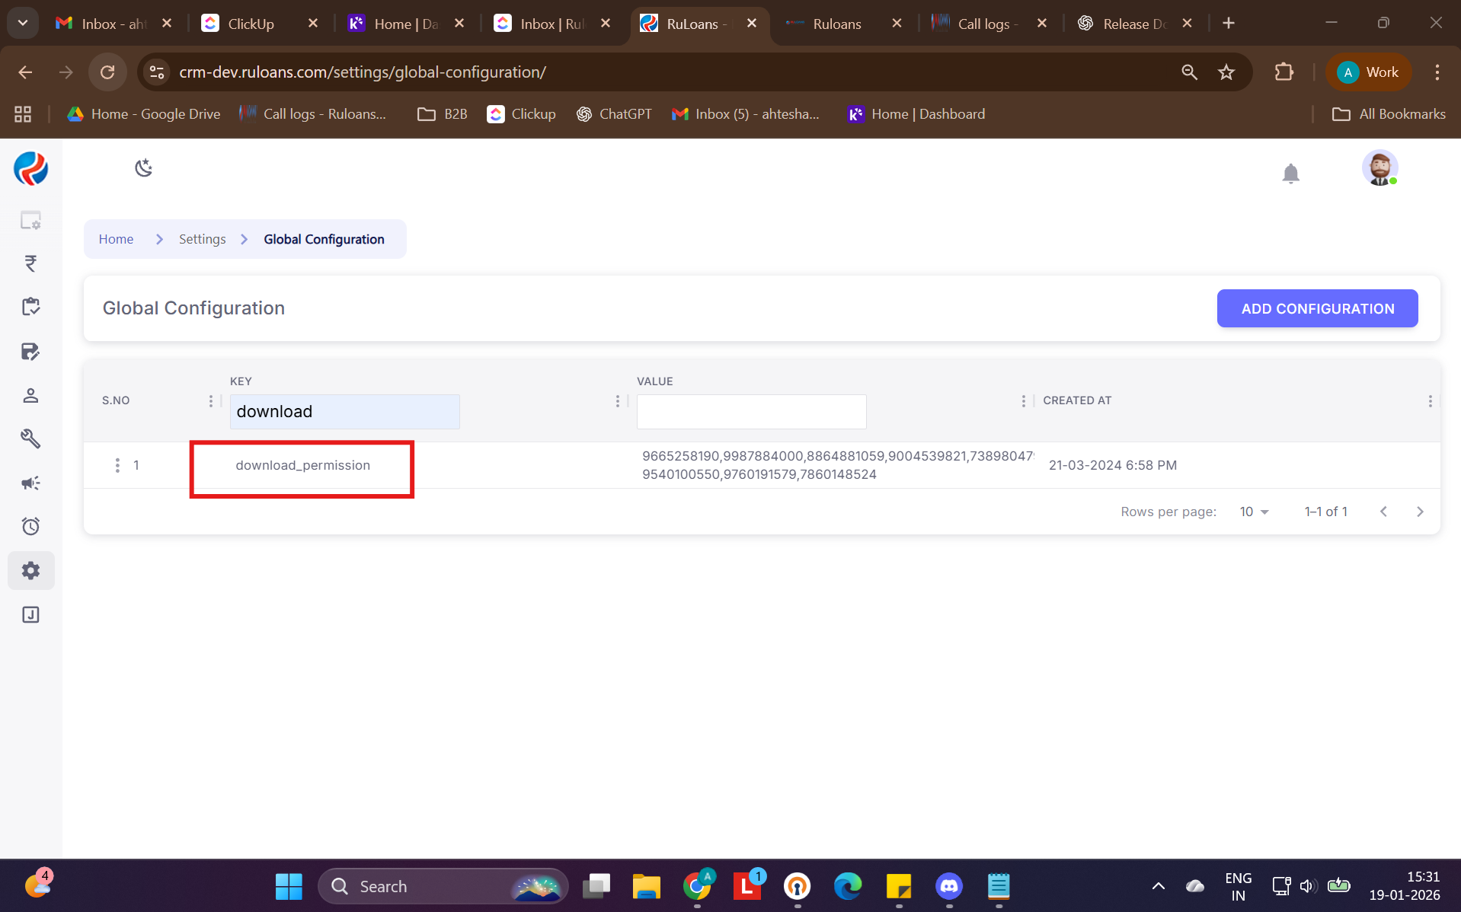Screen dimensions: 1461x912
Task: Open row 1 actions menu
Action: click(x=117, y=465)
